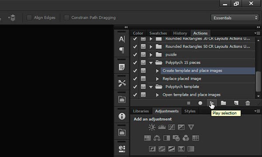Expand Create template and place images steps
Screen dimensions: 262x157
tap(157, 71)
